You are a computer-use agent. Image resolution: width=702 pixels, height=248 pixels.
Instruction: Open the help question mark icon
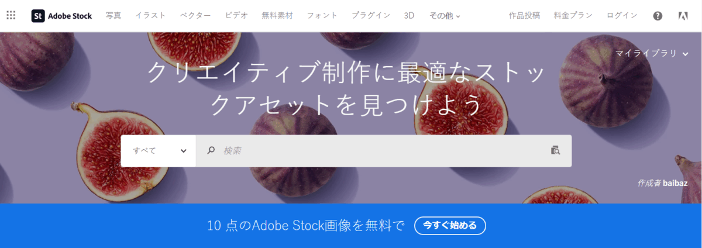[x=658, y=16]
